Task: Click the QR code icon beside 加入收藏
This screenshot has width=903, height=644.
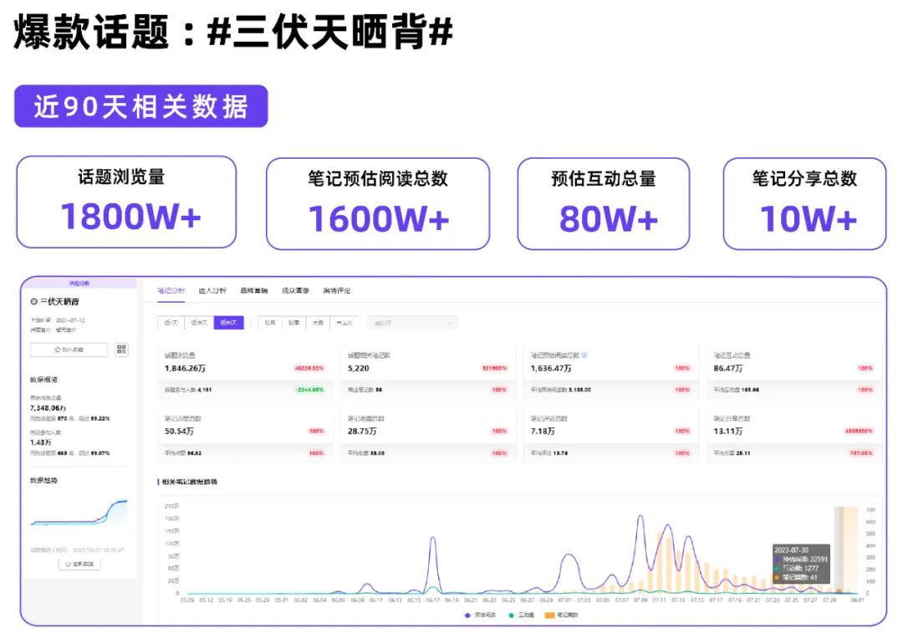Action: (122, 350)
